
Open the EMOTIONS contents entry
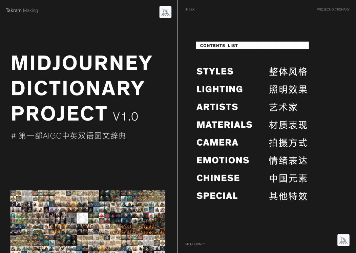point(223,160)
